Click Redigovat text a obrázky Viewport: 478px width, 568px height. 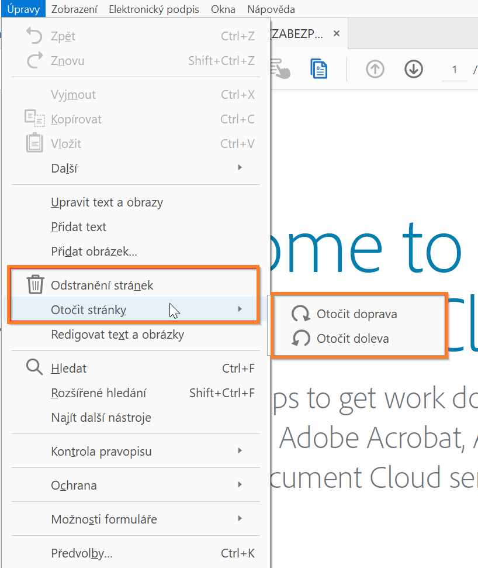[117, 335]
